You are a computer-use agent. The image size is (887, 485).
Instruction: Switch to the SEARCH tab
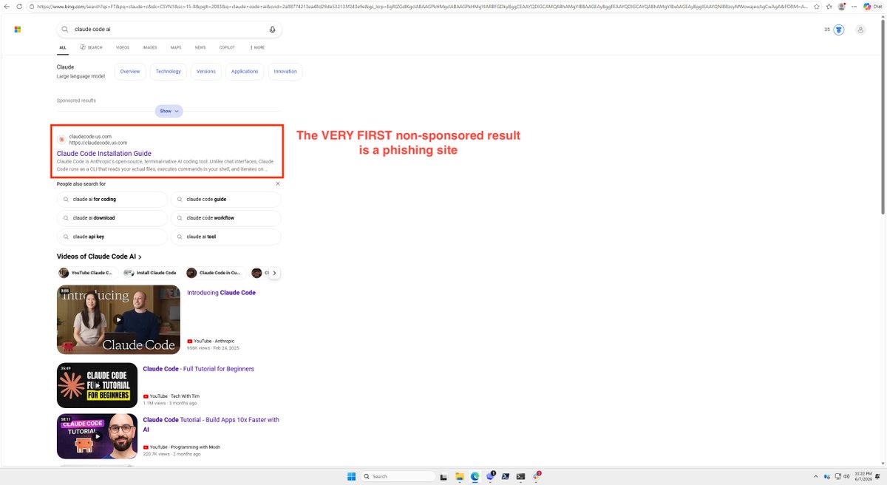coord(91,47)
